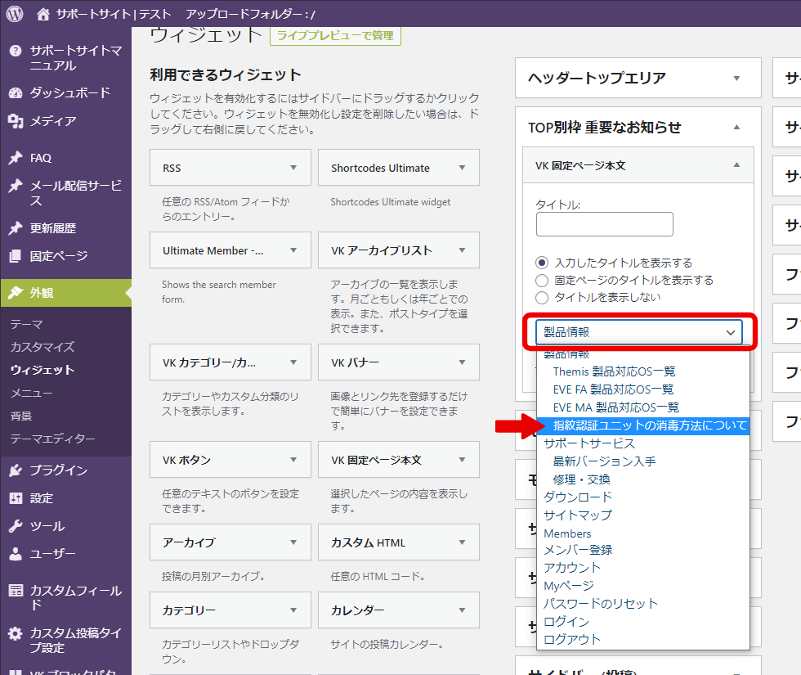
Task: Open the Users person icon menu
Action: pos(16,553)
